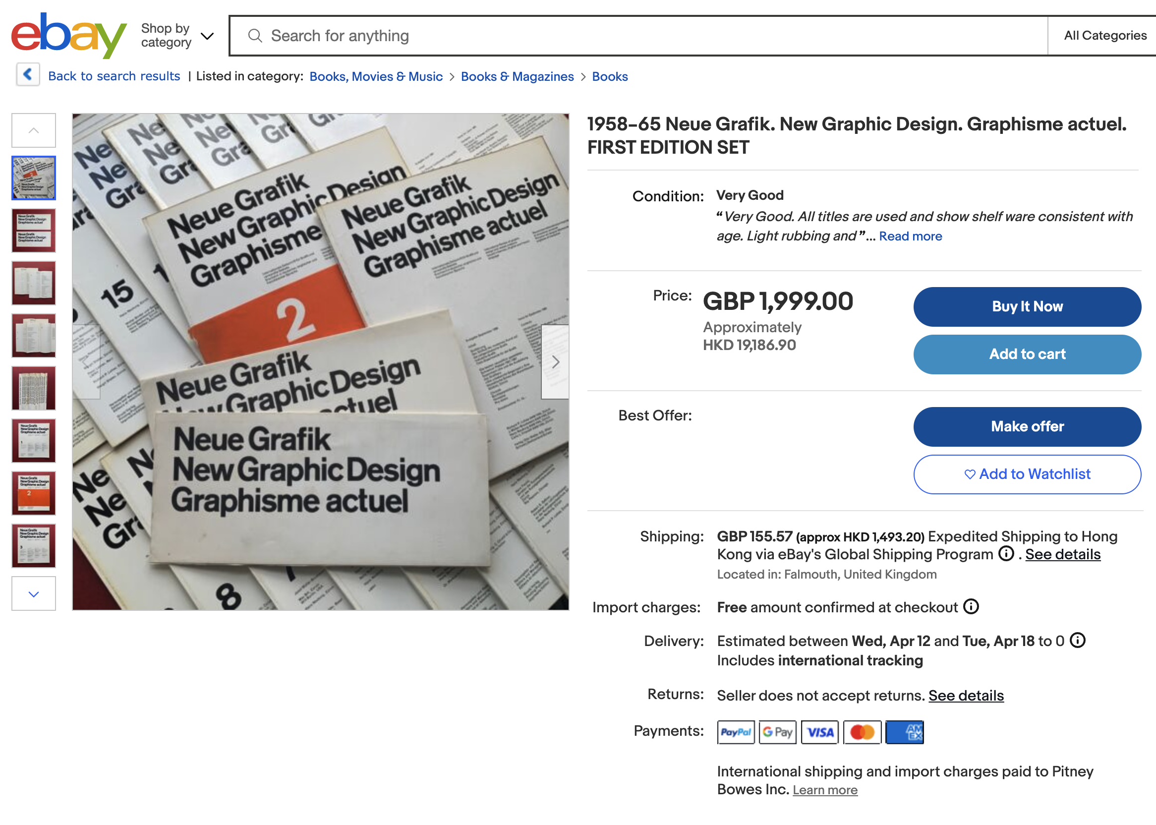This screenshot has width=1156, height=825.
Task: Click the 'Very Good' condition value
Action: pos(750,195)
